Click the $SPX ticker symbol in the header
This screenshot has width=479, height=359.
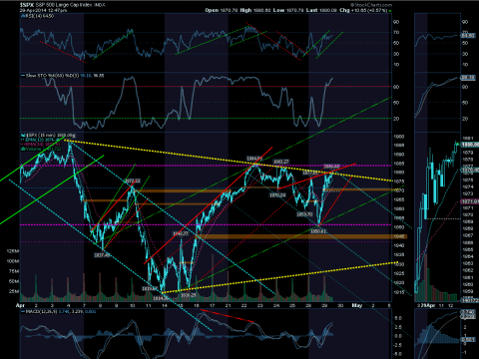pyautogui.click(x=27, y=5)
